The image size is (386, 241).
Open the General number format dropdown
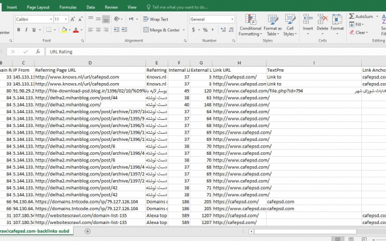(232, 19)
